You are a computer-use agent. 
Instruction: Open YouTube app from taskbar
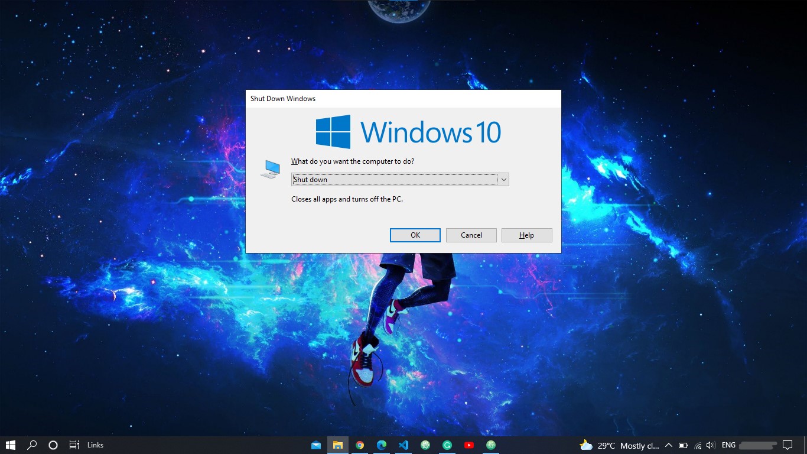[469, 445]
